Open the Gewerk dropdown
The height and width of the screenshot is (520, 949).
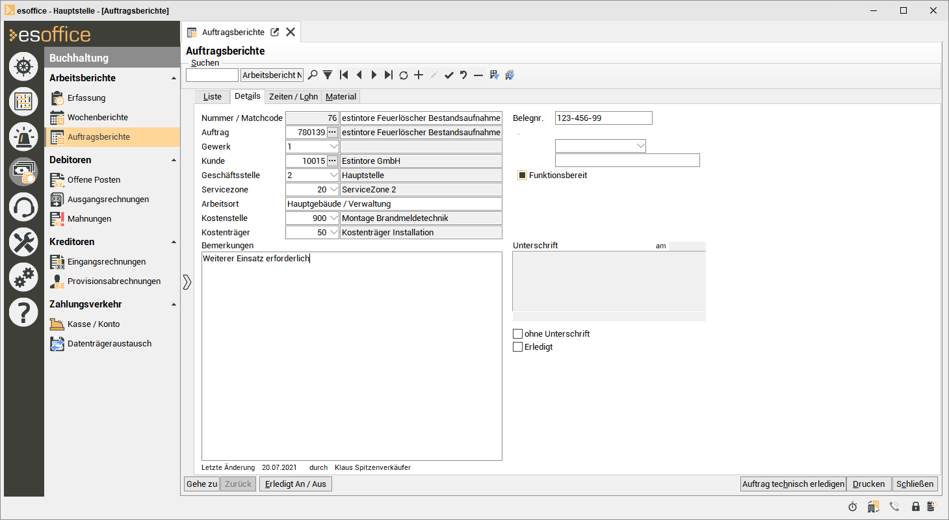333,147
